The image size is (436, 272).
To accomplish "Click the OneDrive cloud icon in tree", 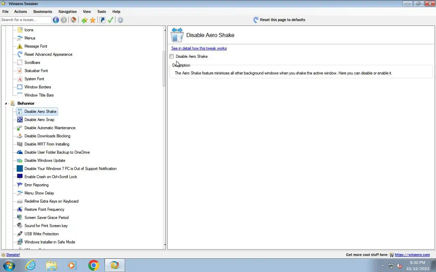I will [x=20, y=152].
